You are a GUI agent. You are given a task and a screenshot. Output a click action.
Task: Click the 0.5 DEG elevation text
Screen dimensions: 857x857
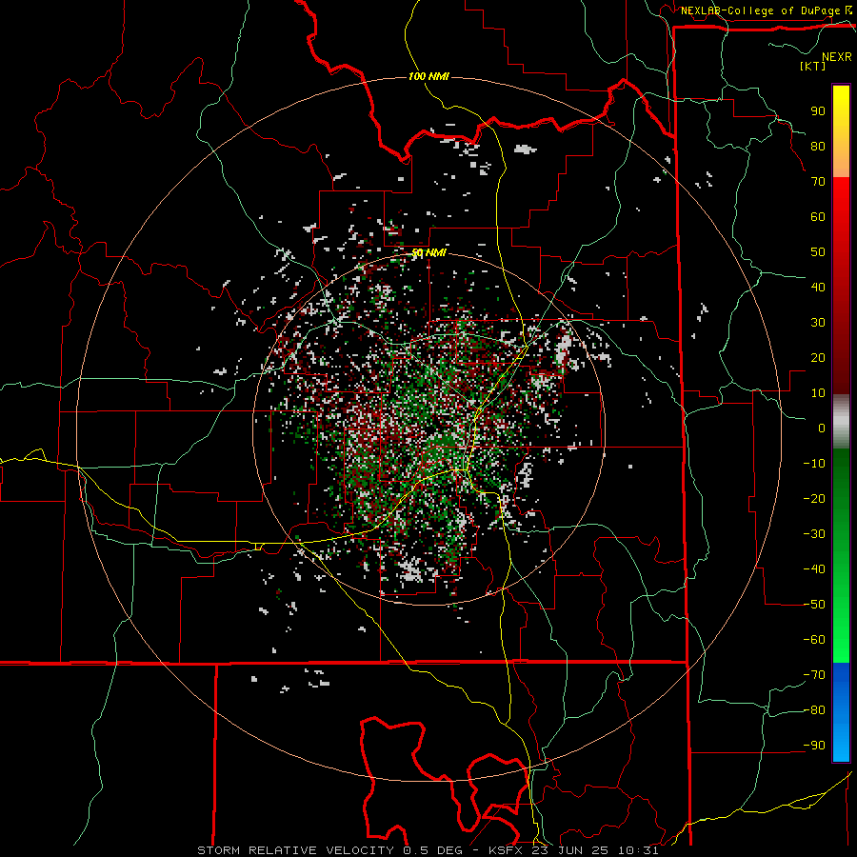[x=432, y=850]
